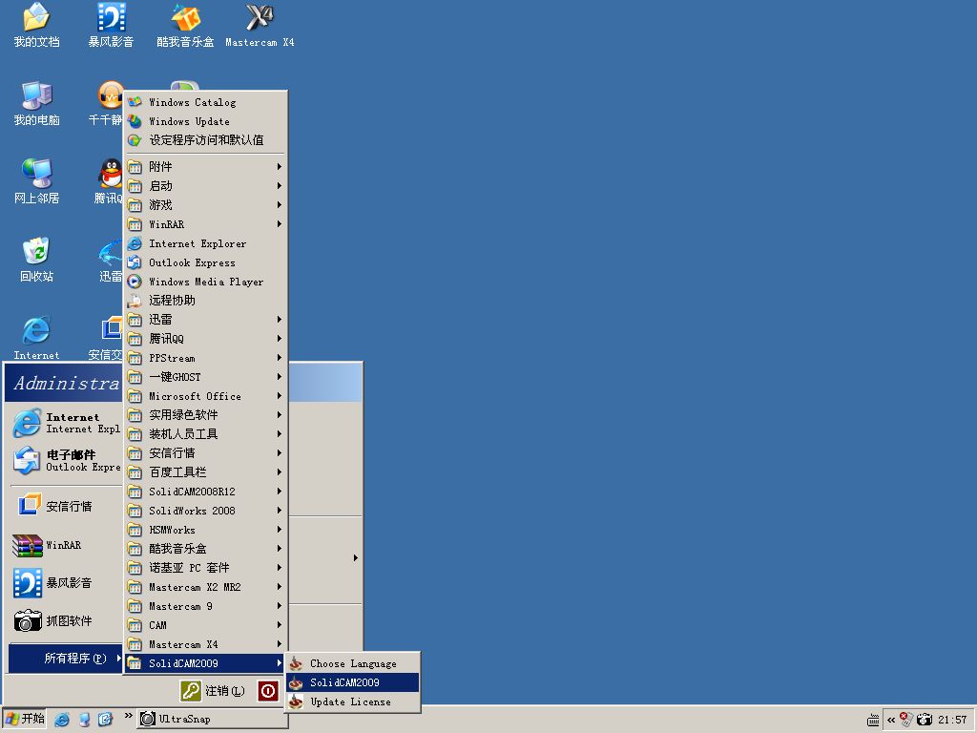Expand the PPStream submenu
The image size is (977, 733).
(206, 358)
